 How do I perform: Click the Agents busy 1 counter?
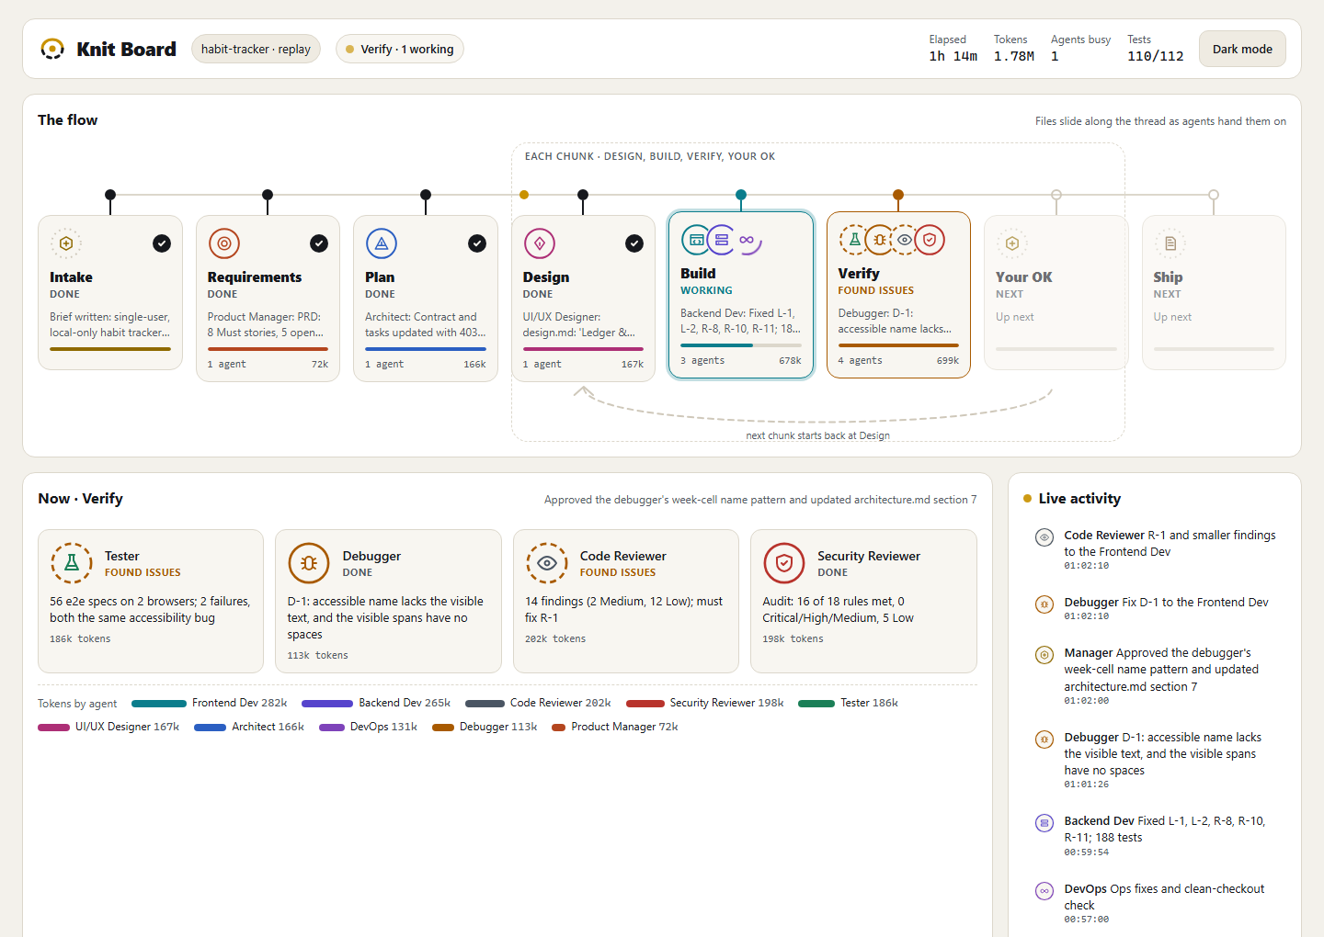[x=1080, y=49]
